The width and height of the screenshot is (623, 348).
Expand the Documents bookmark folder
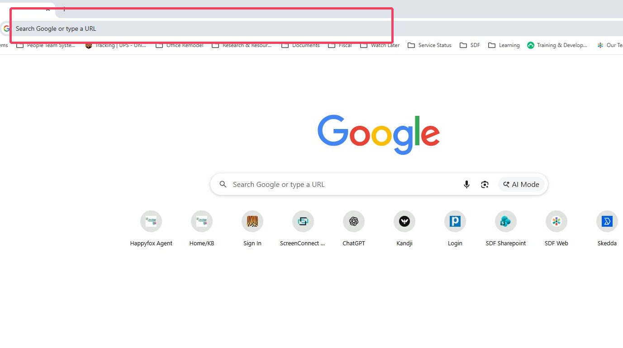(301, 45)
